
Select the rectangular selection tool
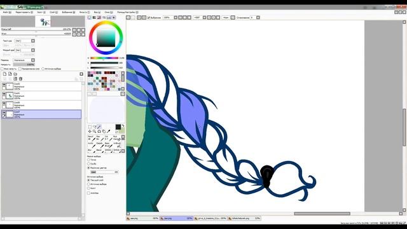pos(90,127)
